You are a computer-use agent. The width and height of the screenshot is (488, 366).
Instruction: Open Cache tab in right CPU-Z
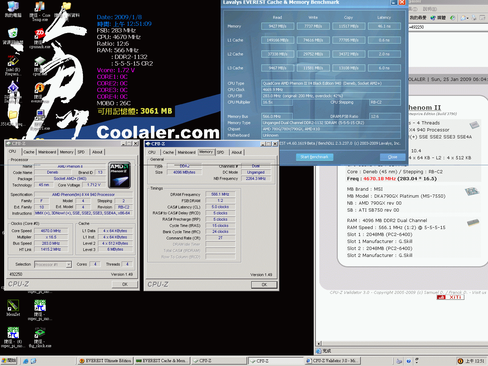click(168, 152)
